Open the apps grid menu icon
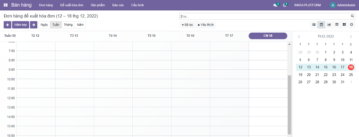The image size is (359, 137). [x=6, y=5]
